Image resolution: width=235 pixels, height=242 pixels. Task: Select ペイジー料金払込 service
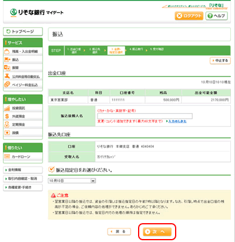point(23,85)
